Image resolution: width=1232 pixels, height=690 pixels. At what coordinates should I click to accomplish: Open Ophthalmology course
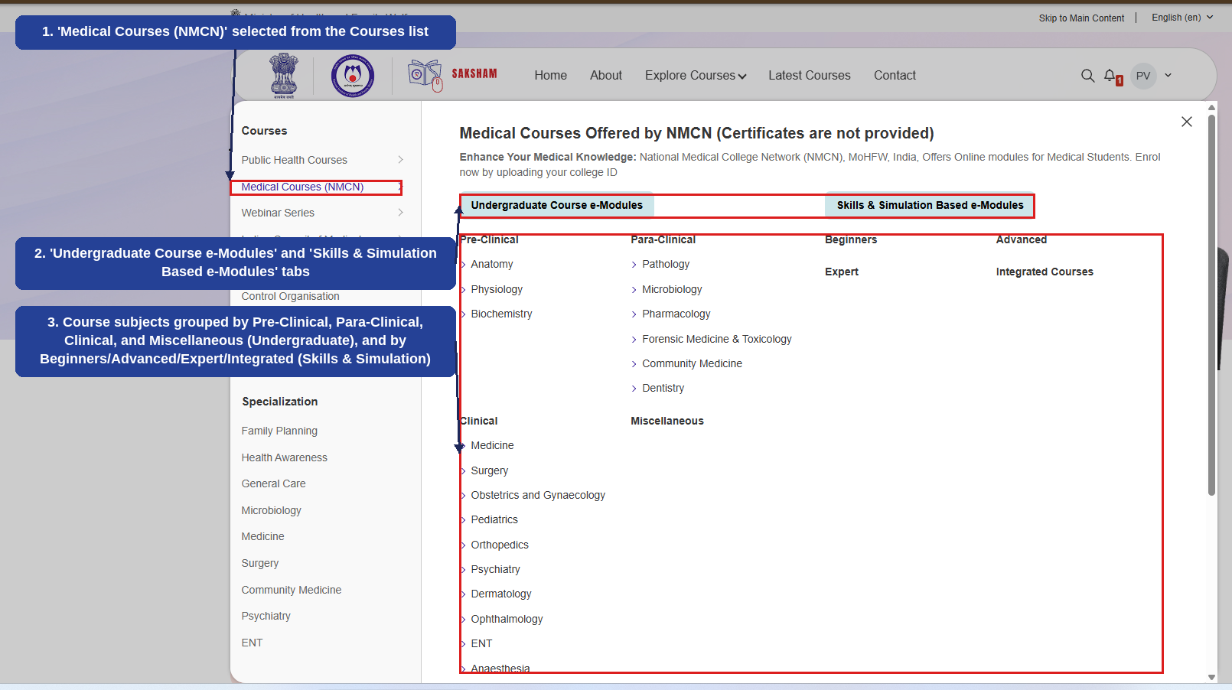(x=507, y=619)
